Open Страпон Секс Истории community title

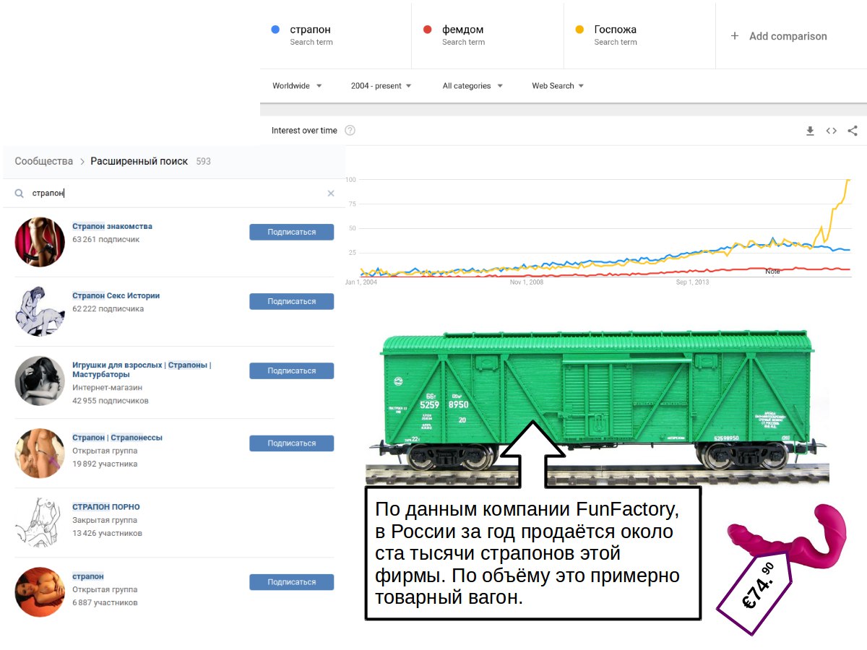[116, 295]
